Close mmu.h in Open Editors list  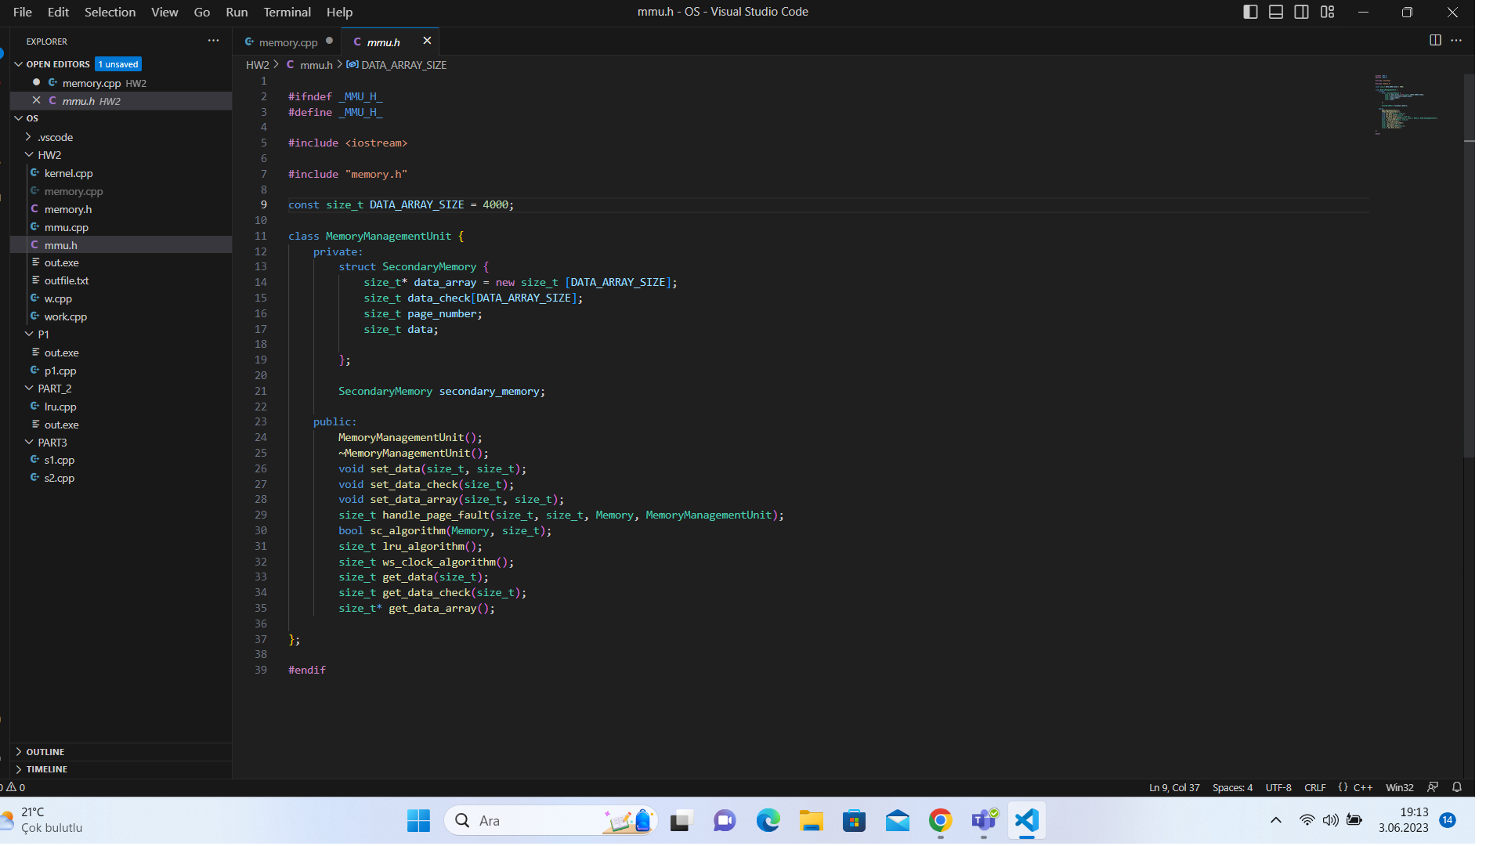click(x=36, y=100)
